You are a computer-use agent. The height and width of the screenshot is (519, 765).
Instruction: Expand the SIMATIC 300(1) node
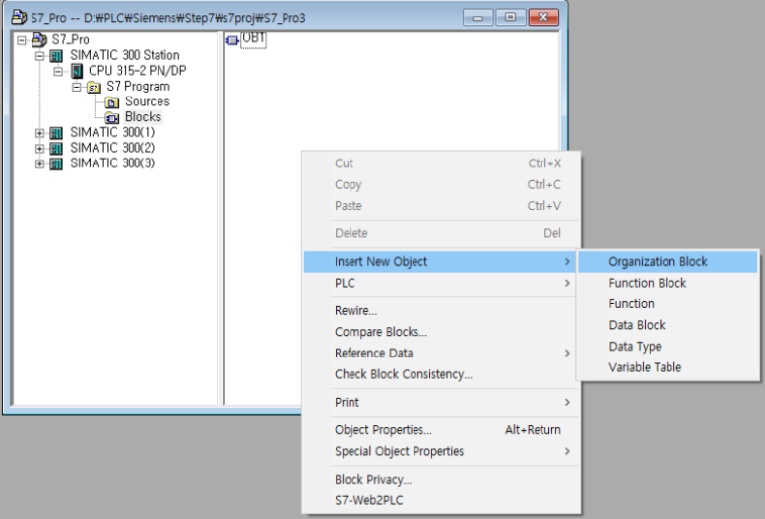click(40, 133)
